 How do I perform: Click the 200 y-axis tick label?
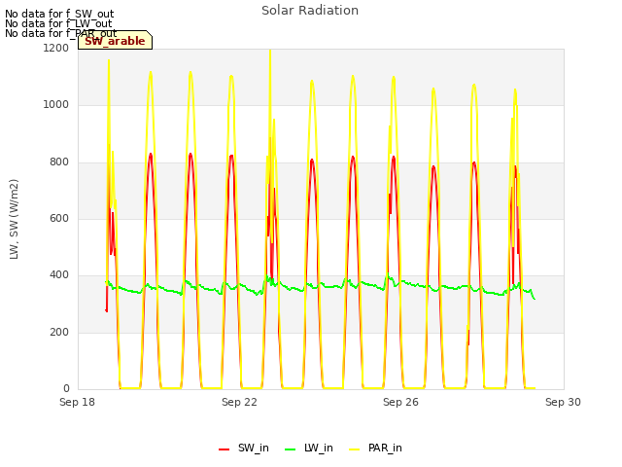coord(59,332)
